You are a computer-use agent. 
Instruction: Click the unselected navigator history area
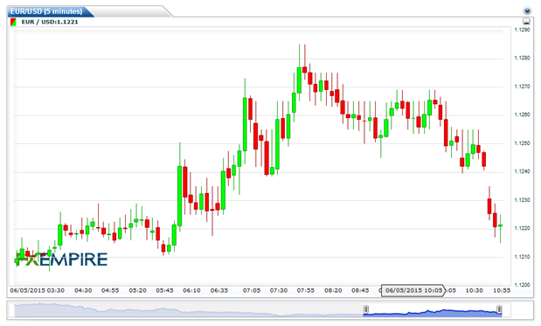(x=189, y=309)
